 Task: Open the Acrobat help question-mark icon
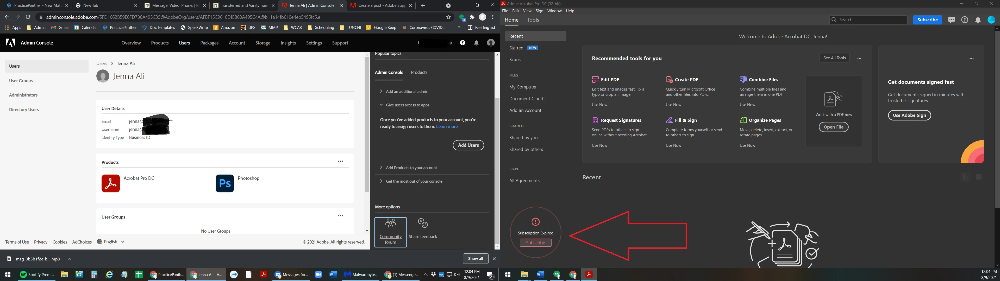click(x=965, y=20)
